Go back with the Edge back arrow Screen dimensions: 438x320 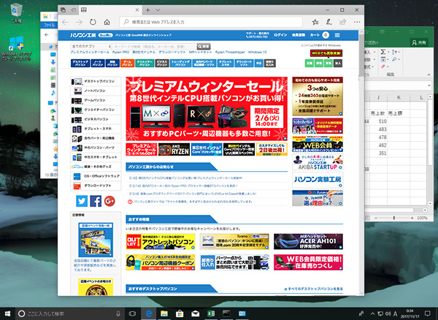coord(65,22)
